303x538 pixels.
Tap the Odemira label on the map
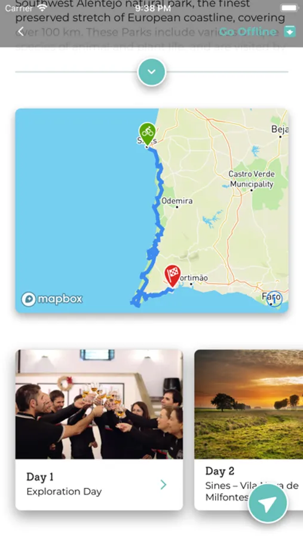click(x=177, y=201)
